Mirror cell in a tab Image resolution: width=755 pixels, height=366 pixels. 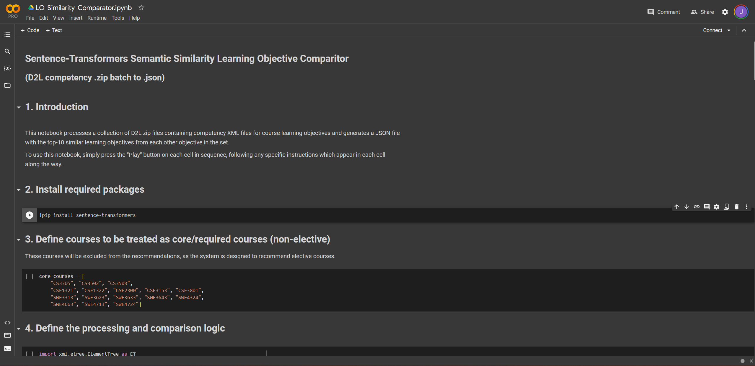pyautogui.click(x=726, y=207)
